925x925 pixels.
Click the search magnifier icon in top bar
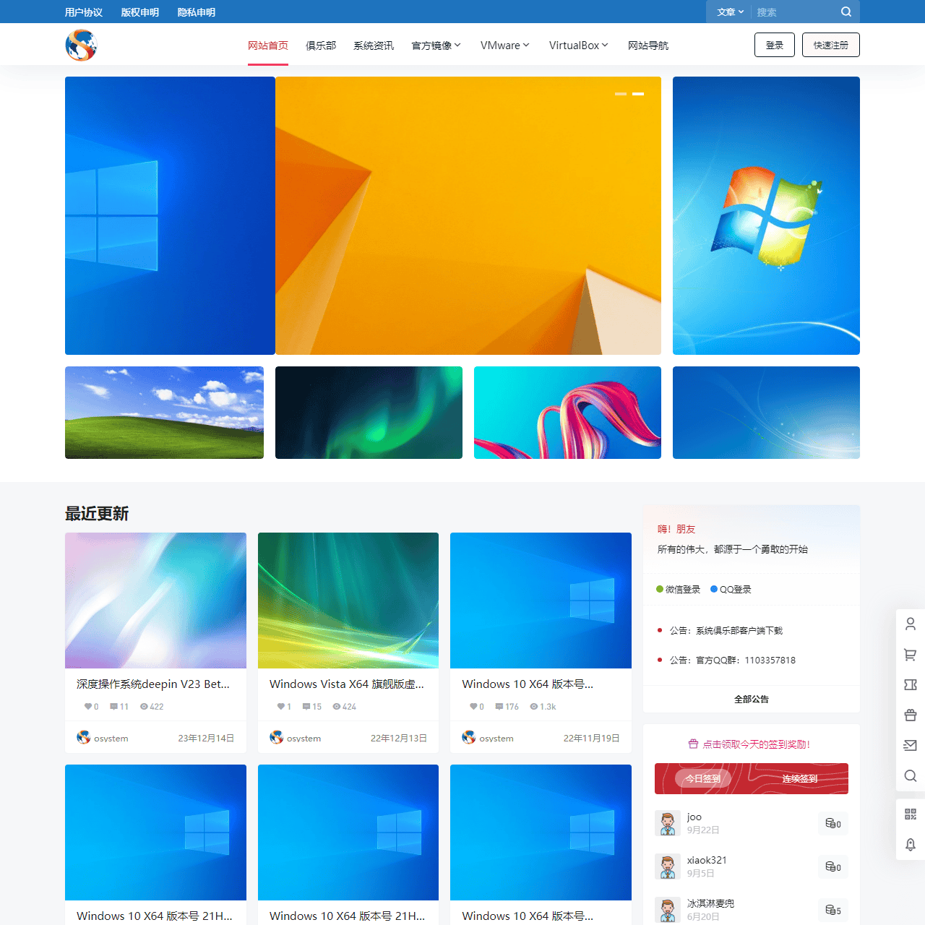tap(846, 12)
